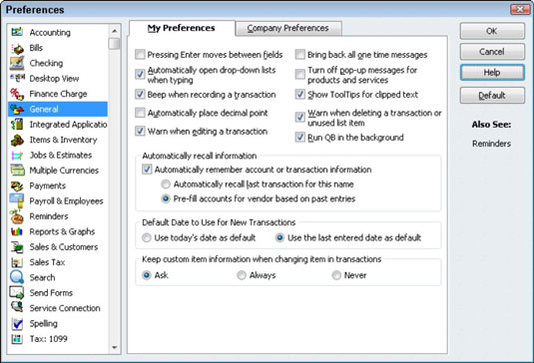Click the category list scroll up arrow

point(115,31)
